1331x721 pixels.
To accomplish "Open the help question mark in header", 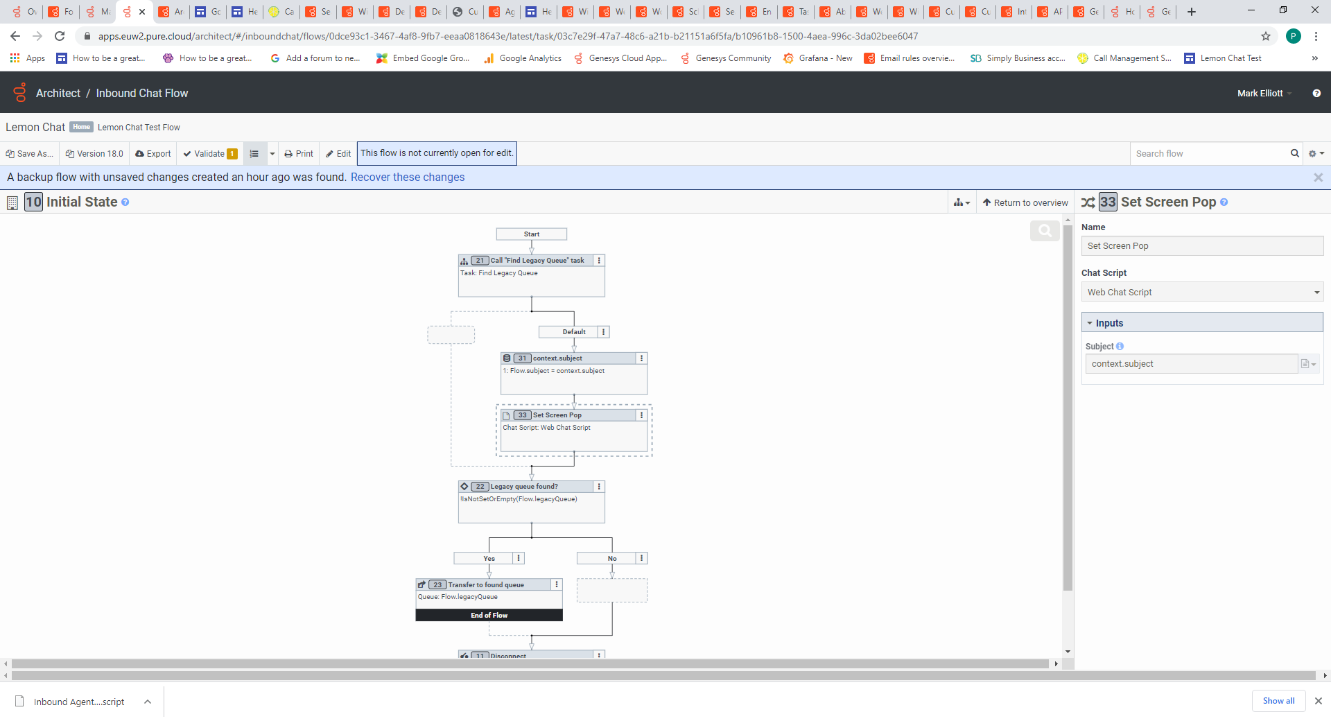I will coord(1316,93).
